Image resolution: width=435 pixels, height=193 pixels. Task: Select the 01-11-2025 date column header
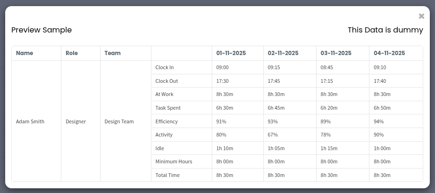coord(231,53)
